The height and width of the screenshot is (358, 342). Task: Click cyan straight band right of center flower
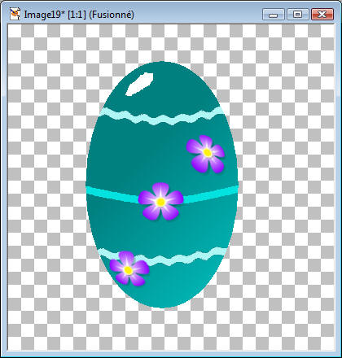211,194
